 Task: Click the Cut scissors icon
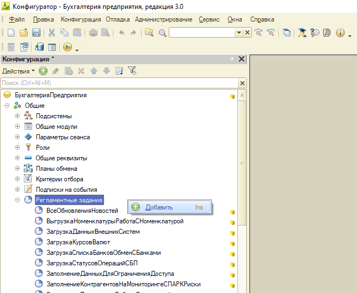click(52, 33)
